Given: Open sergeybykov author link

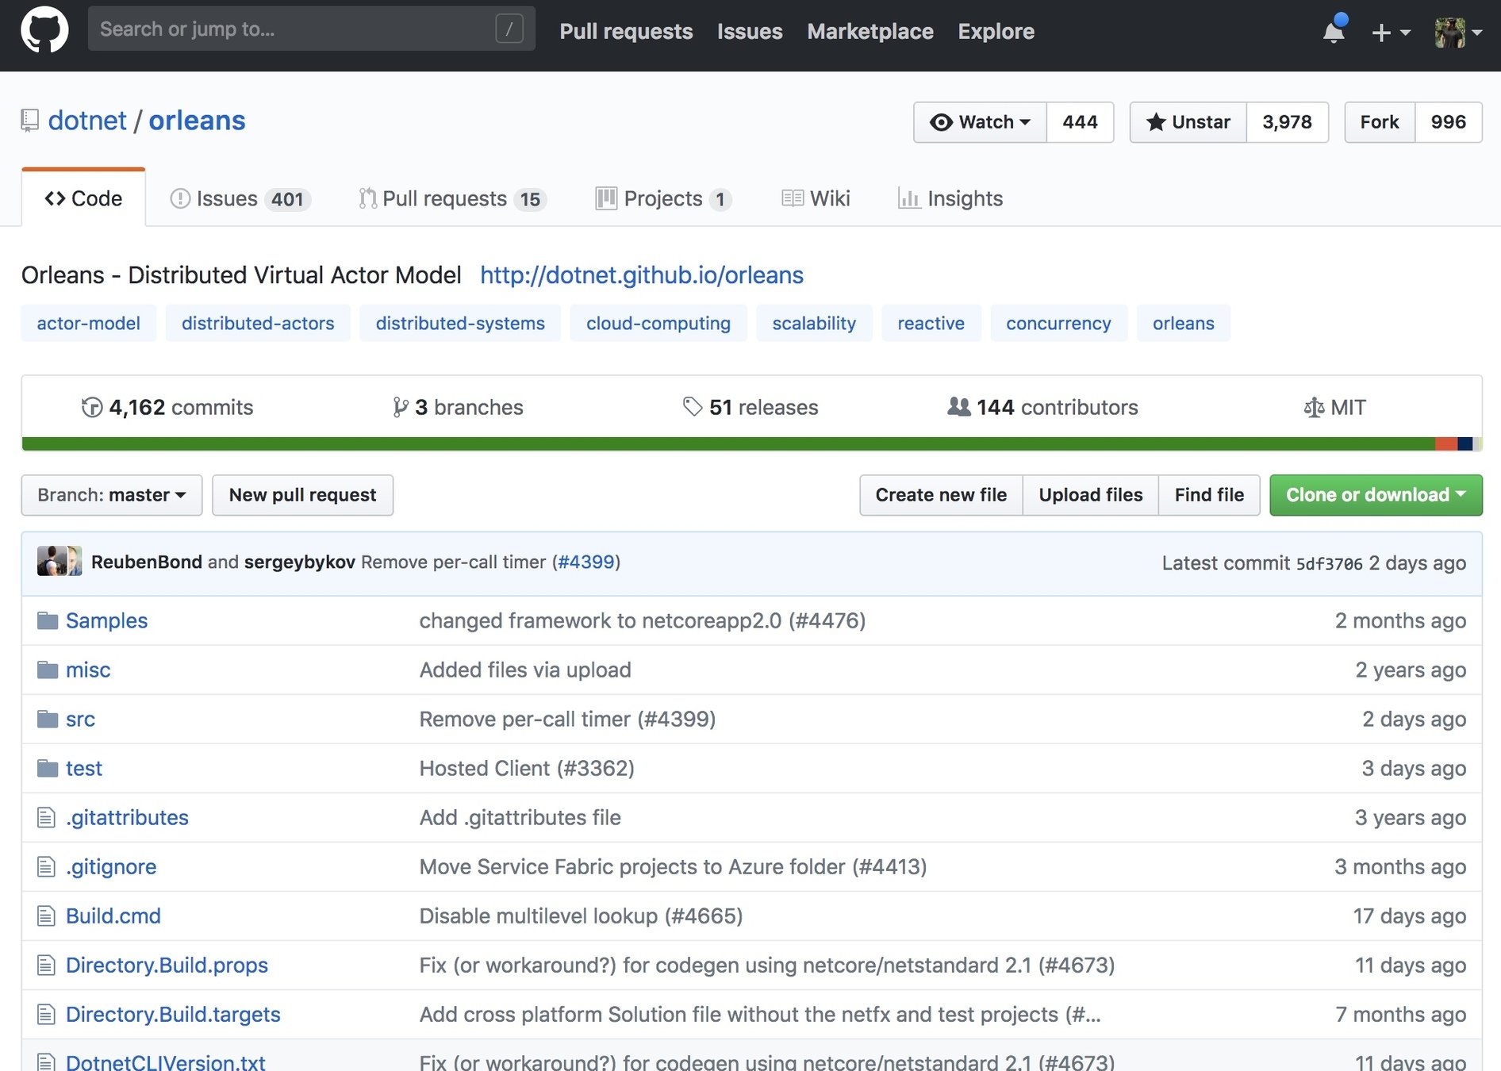Looking at the screenshot, I should [300, 562].
